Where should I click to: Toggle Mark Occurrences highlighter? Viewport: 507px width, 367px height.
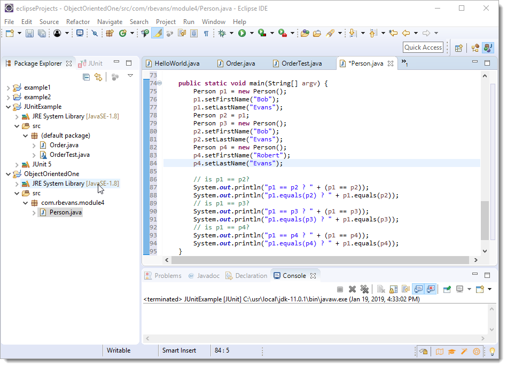pos(158,33)
